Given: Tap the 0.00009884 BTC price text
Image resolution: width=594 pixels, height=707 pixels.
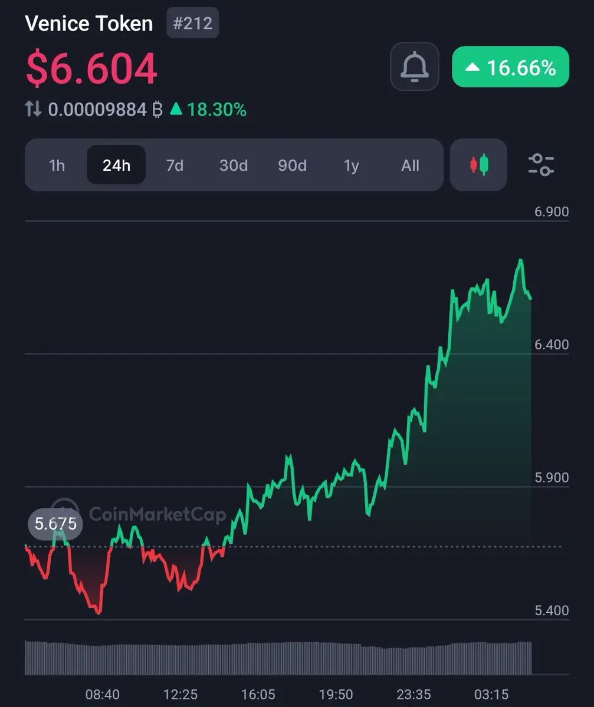Looking at the screenshot, I should pos(105,110).
